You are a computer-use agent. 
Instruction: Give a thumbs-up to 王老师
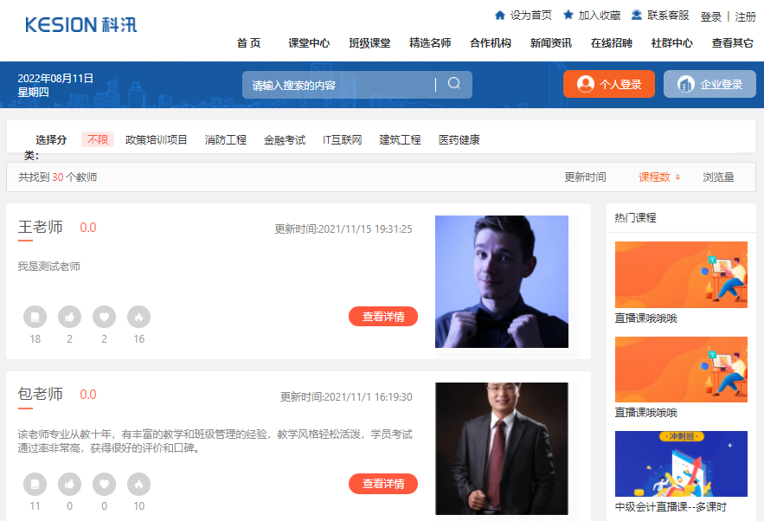tap(69, 317)
